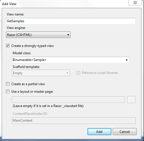Image resolution: width=144 pixels, height=141 pixels.
Task: Check Use a layout or master page
Action: click(8, 92)
